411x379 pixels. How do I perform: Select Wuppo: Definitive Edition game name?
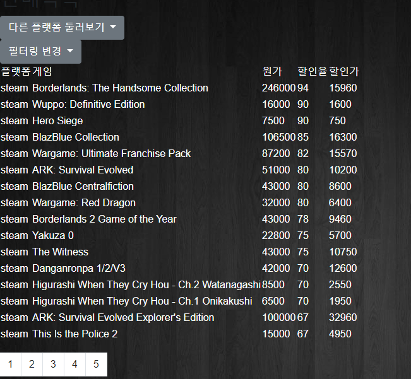(88, 105)
